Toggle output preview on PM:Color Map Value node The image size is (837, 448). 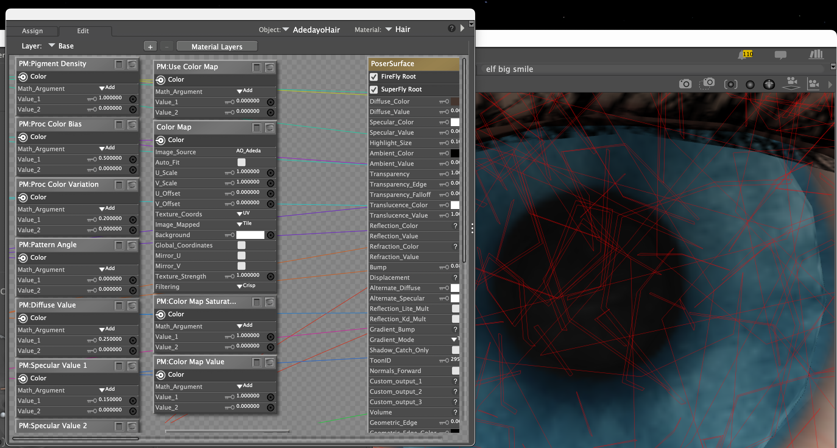click(270, 362)
